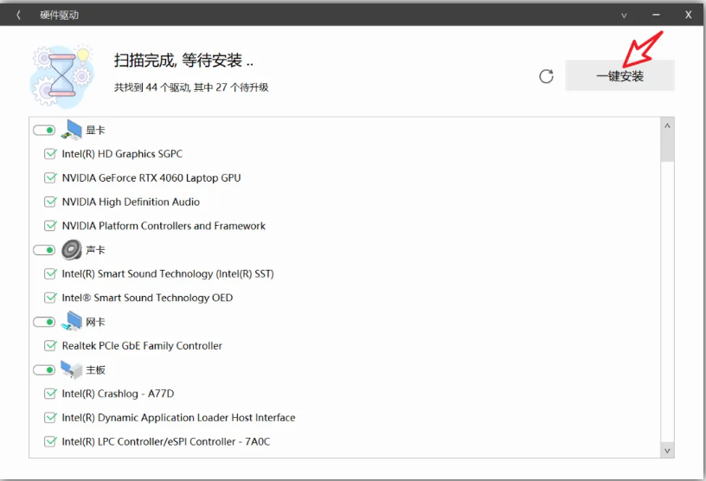Viewport: 706px width, 481px height.
Task: Close the 硬件驱动 window
Action: (689, 15)
